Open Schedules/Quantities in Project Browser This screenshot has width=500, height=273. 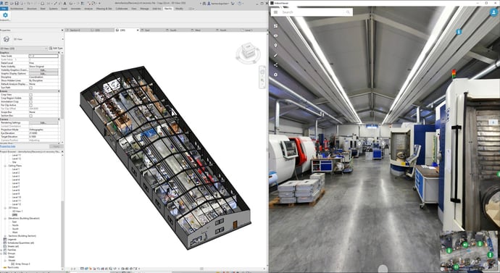tap(21, 243)
